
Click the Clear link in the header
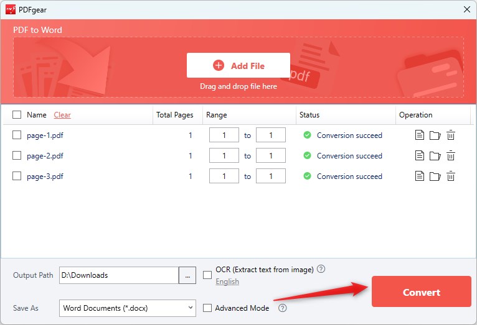(x=62, y=115)
